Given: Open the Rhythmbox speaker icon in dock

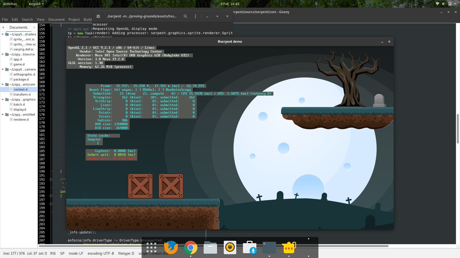Looking at the screenshot, I should point(230,248).
